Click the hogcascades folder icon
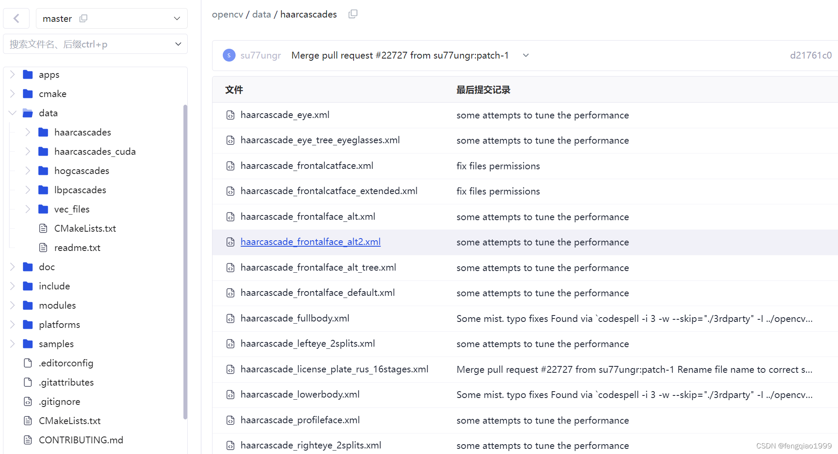 [x=43, y=171]
